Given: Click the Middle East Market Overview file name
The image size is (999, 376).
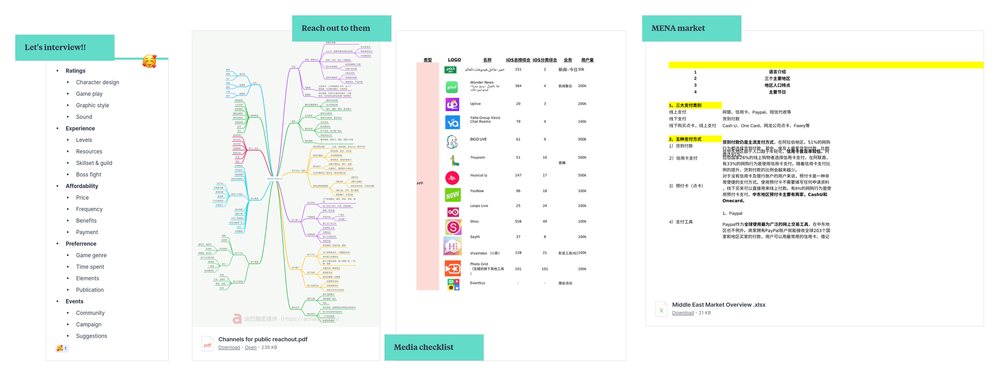Looking at the screenshot, I should (719, 305).
